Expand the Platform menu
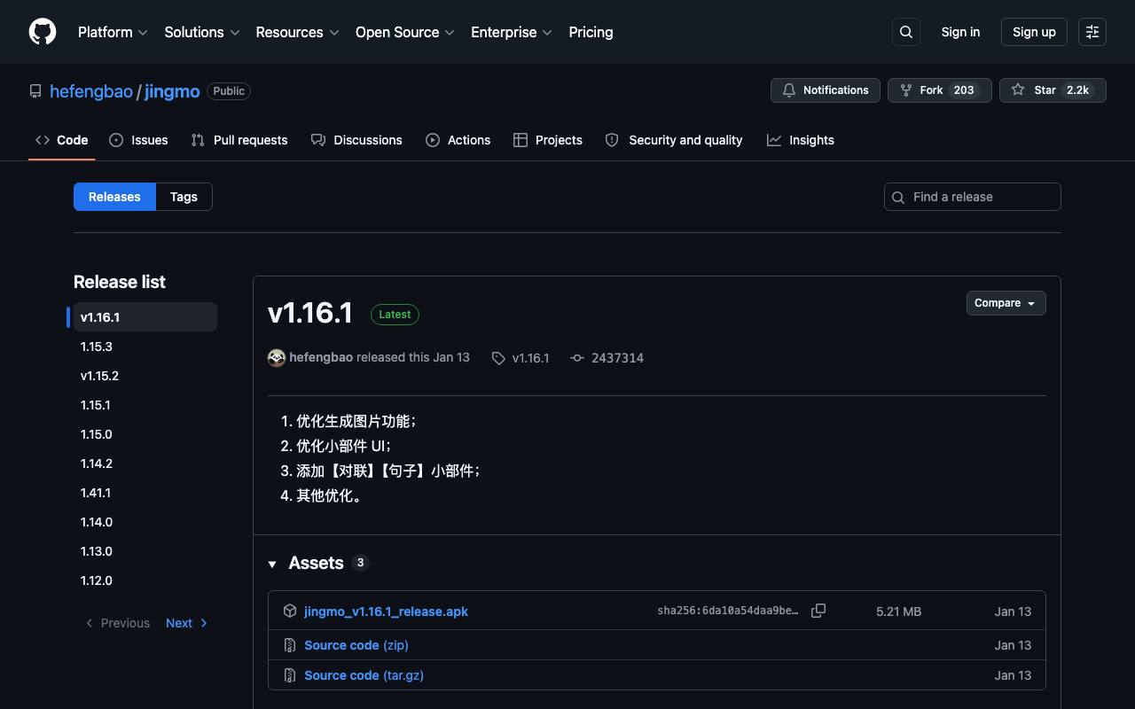 tap(113, 32)
